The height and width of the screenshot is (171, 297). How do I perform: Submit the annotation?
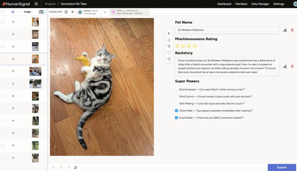pyautogui.click(x=282, y=167)
